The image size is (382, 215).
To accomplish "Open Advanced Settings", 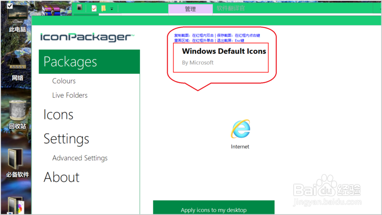I will coord(80,158).
